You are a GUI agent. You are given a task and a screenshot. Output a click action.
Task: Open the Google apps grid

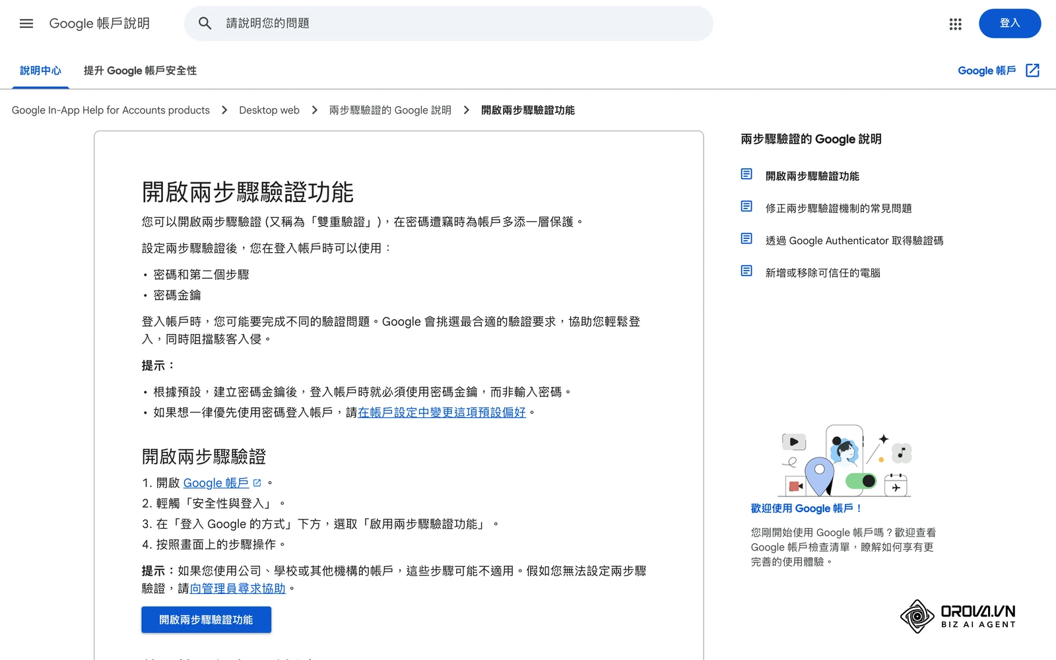tap(955, 24)
